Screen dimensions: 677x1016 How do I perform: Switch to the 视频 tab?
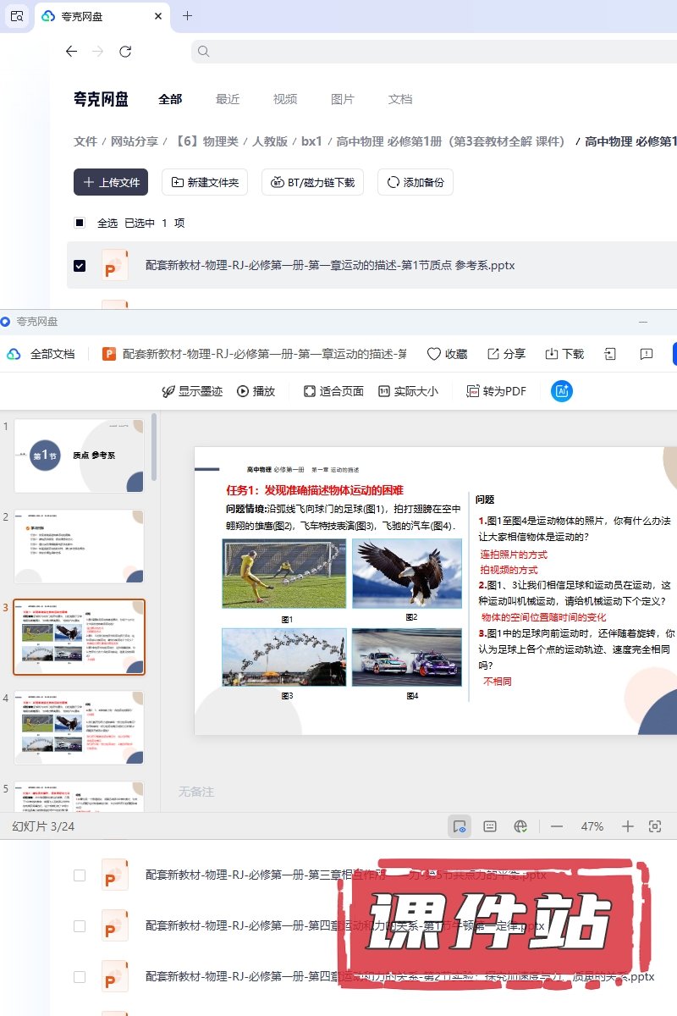click(x=285, y=99)
